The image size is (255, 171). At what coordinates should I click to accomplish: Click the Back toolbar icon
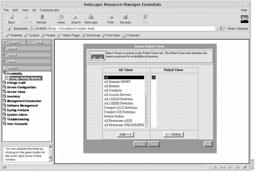pos(12,19)
